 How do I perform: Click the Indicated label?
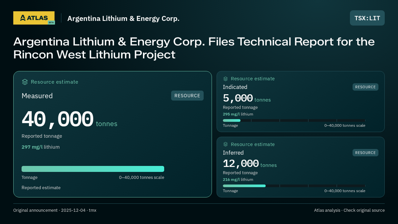pyautogui.click(x=235, y=87)
